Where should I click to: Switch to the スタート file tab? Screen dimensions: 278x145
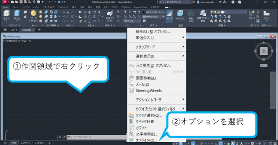14,30
